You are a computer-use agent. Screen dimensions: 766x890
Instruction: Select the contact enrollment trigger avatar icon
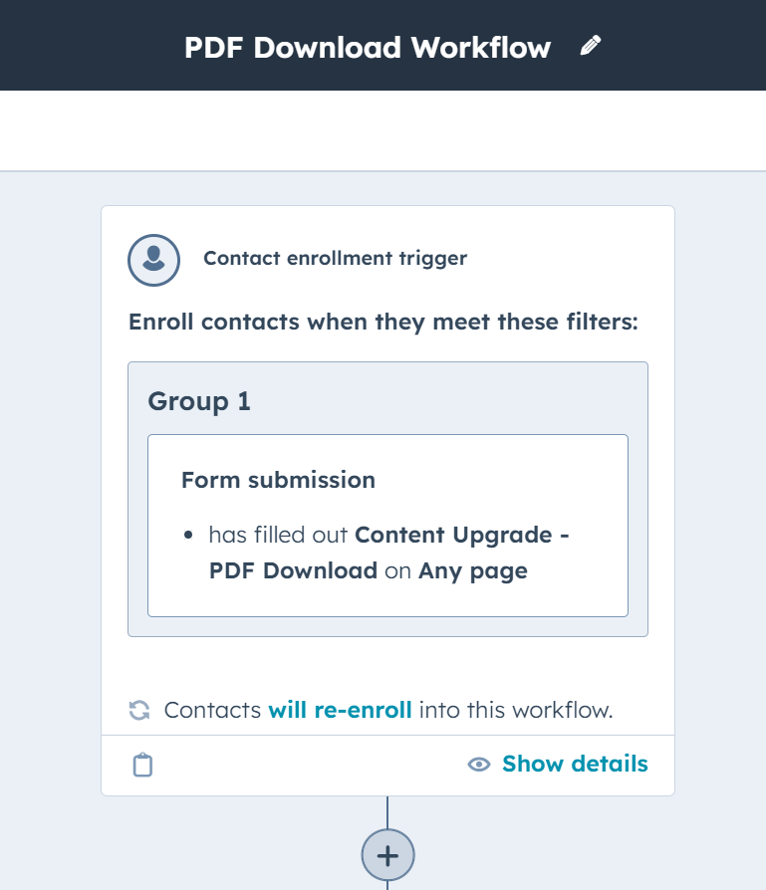[x=152, y=260]
